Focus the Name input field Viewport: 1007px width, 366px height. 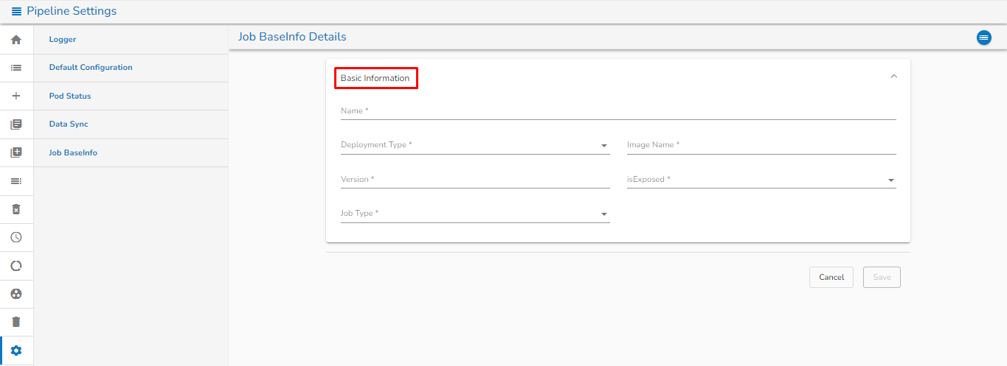tap(618, 111)
